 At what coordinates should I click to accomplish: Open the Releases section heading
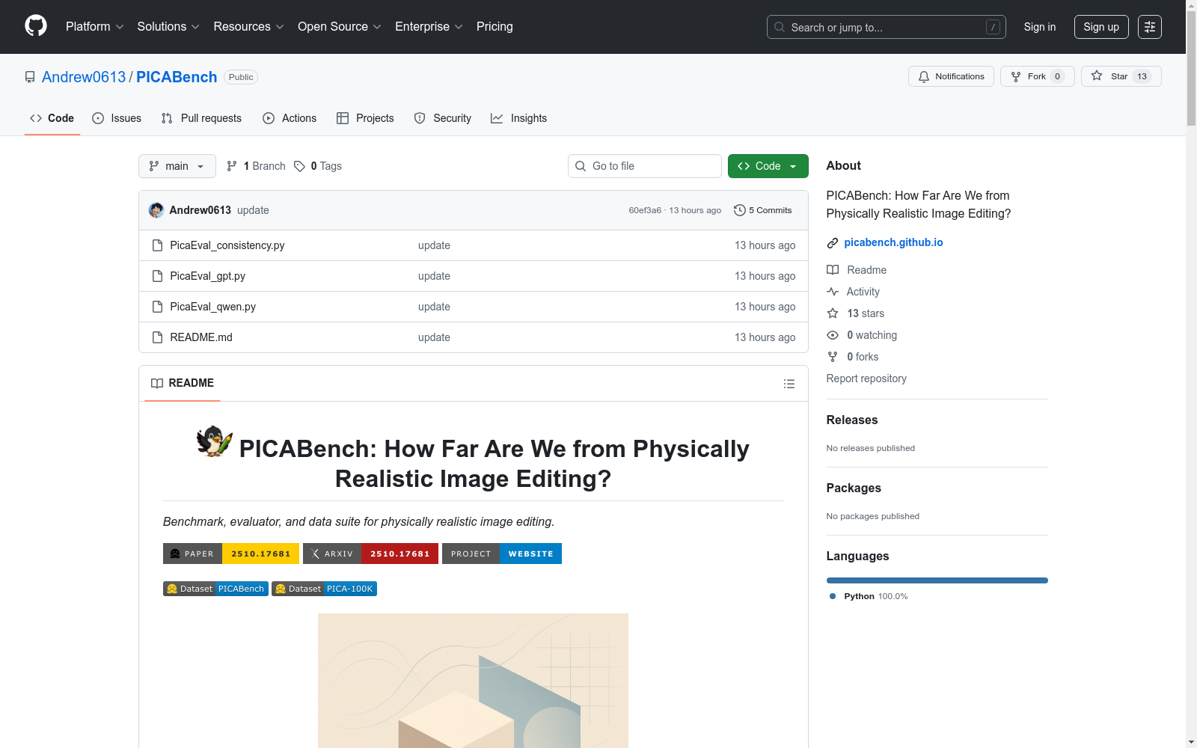(x=852, y=420)
